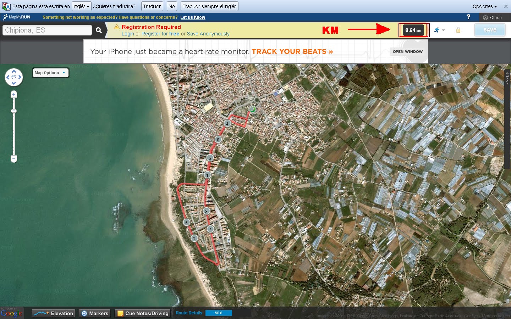Click the 8.64 km distance display
The width and height of the screenshot is (511, 319).
coord(413,30)
